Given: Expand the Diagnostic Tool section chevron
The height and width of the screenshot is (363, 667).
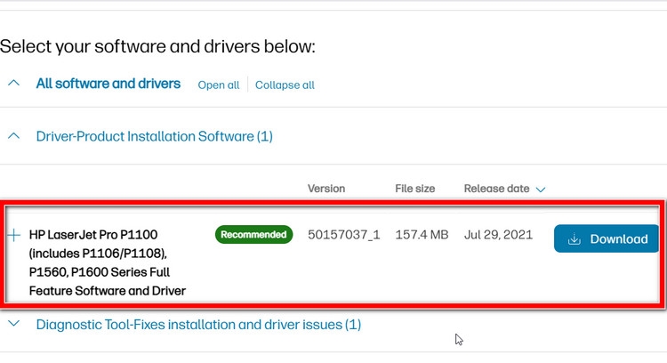Looking at the screenshot, I should coord(13,324).
